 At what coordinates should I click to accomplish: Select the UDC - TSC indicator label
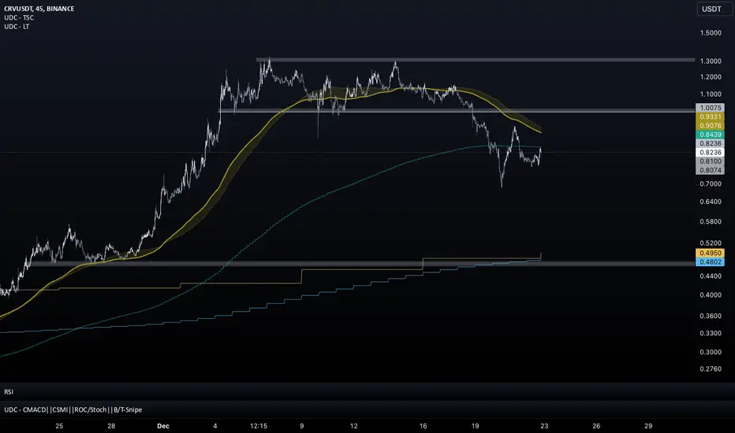tap(19, 18)
